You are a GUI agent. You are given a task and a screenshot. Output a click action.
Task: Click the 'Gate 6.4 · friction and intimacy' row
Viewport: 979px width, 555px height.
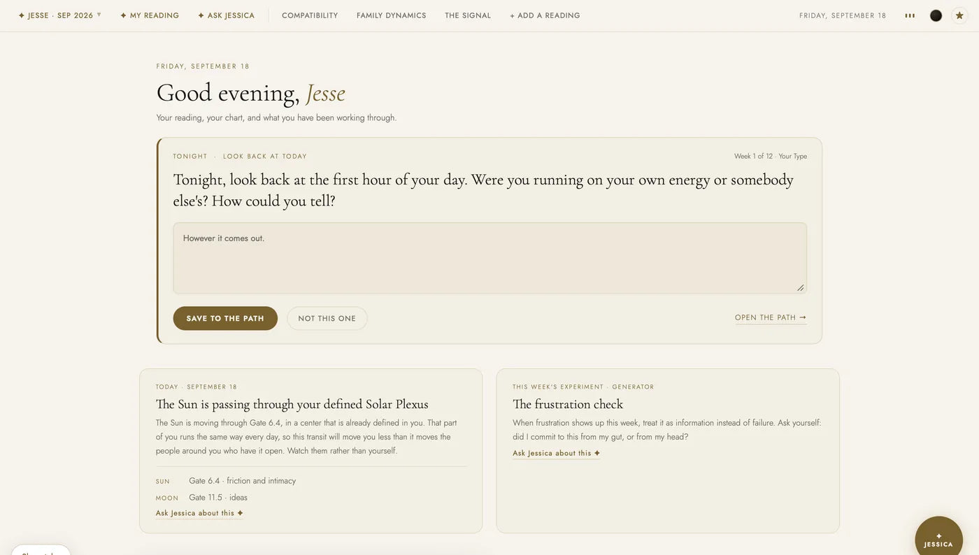point(226,481)
